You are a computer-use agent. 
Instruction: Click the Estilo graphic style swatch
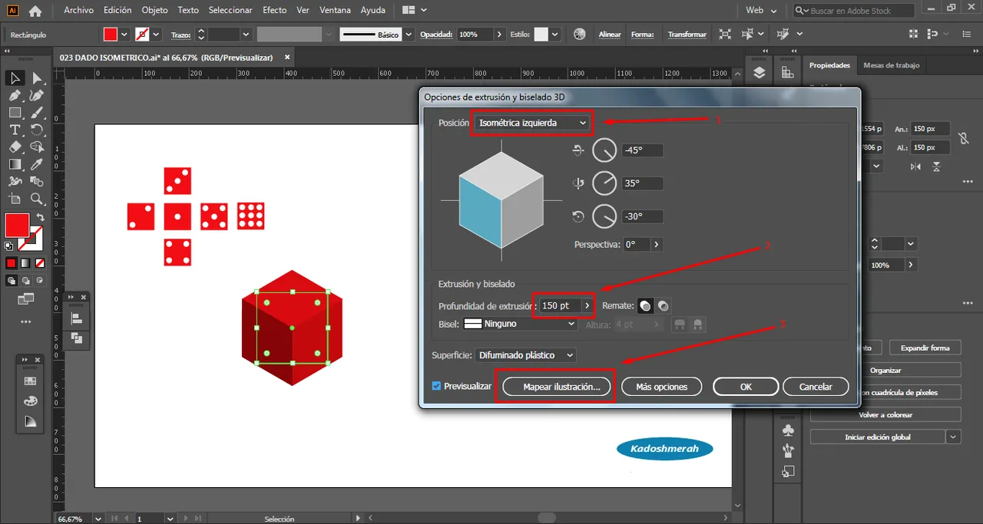click(x=541, y=35)
